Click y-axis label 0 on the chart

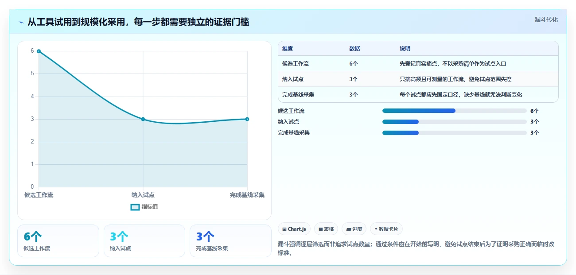coord(32,187)
